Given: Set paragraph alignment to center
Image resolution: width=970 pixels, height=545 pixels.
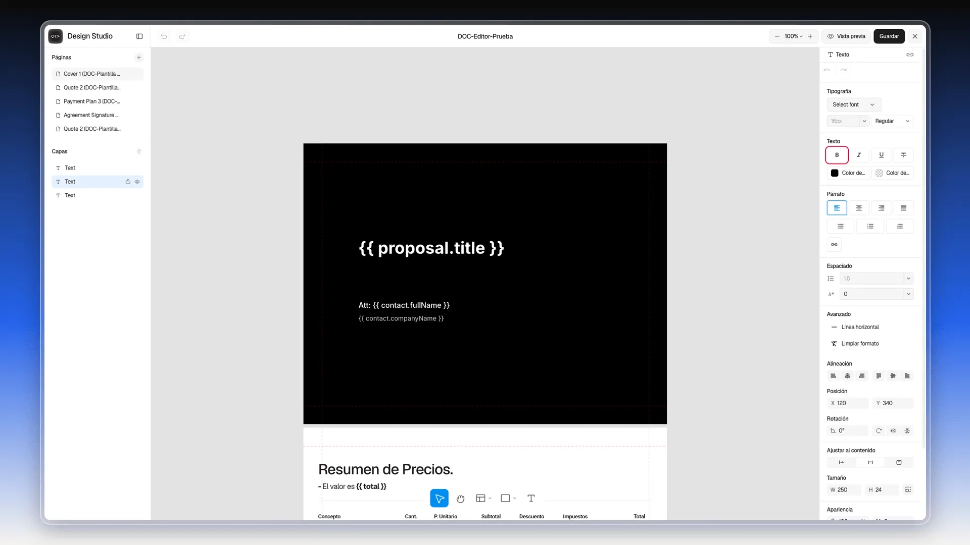Looking at the screenshot, I should pos(859,208).
